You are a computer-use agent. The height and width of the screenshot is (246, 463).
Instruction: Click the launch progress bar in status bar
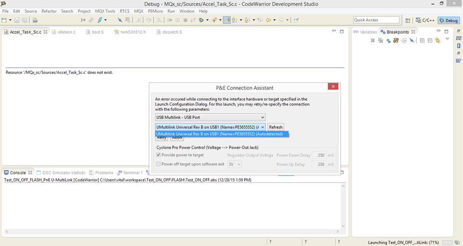click(x=447, y=242)
